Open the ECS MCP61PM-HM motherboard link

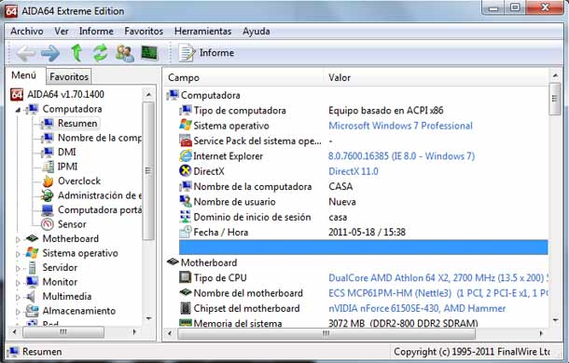[438, 293]
